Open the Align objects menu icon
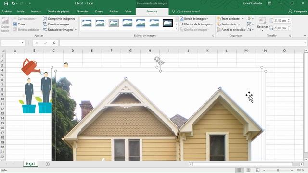Viewport: 308px width, 173px height. tap(250, 18)
